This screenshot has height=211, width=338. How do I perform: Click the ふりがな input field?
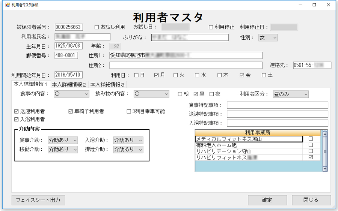(190, 37)
